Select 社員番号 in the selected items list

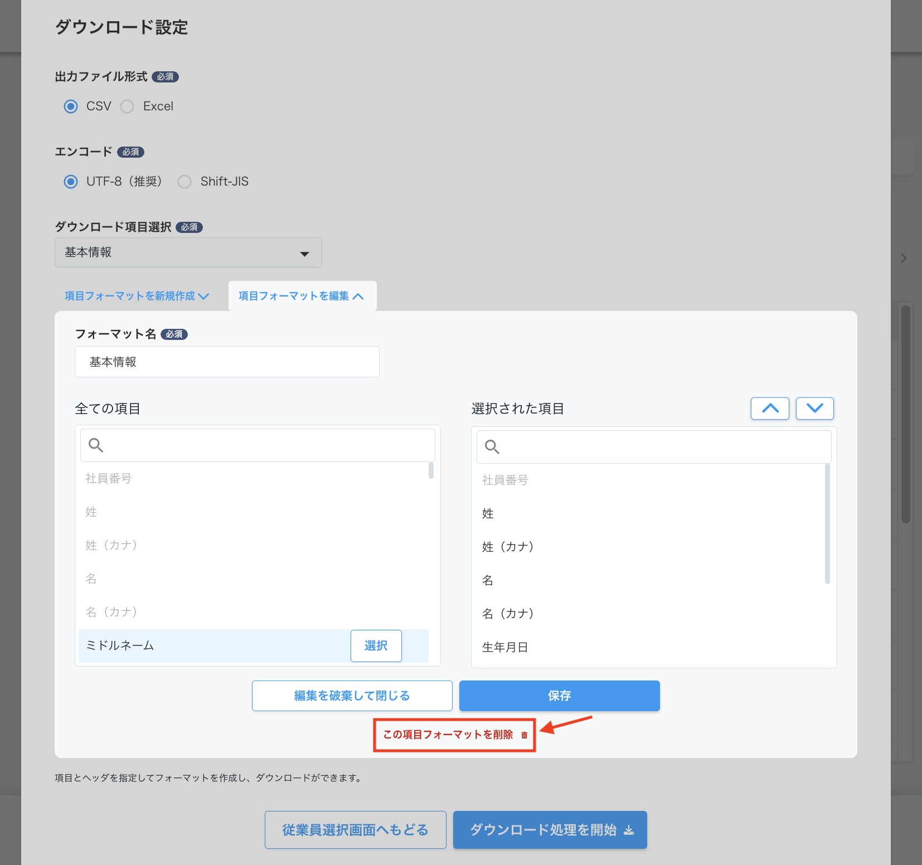coord(650,480)
